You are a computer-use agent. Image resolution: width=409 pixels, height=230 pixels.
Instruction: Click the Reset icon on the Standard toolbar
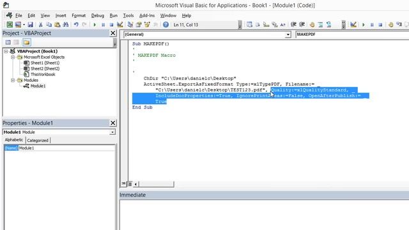point(111,25)
